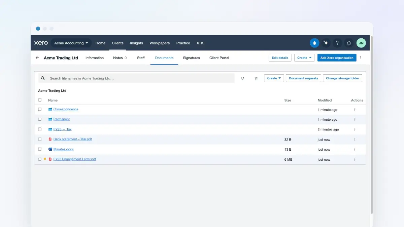The width and height of the screenshot is (404, 227).
Task: Click the Xero logo
Action: point(41,43)
